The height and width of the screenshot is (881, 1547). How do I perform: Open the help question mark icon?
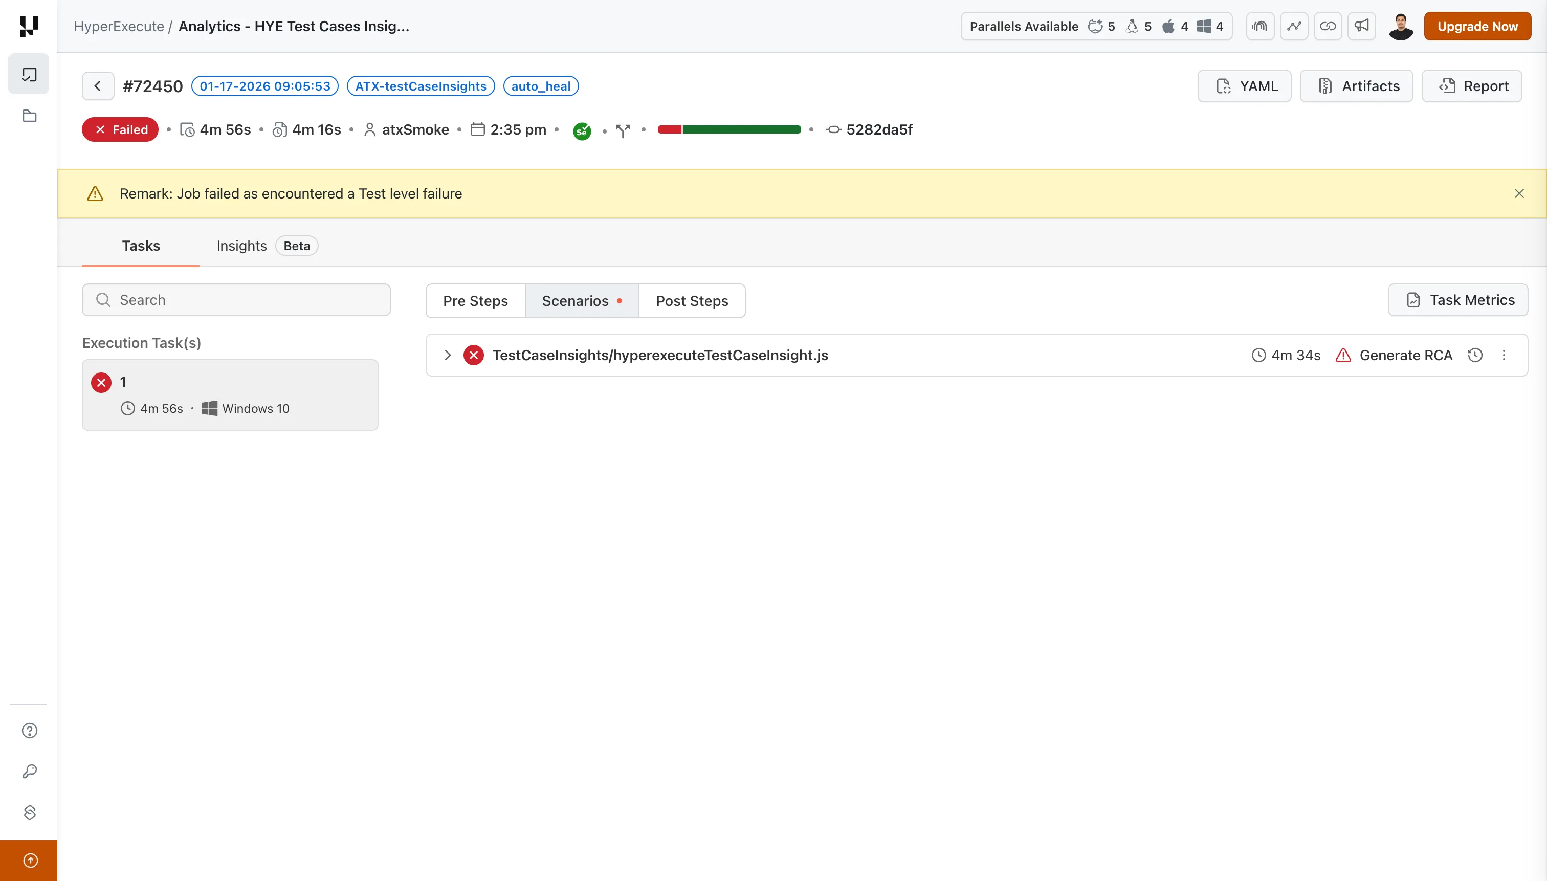coord(29,731)
